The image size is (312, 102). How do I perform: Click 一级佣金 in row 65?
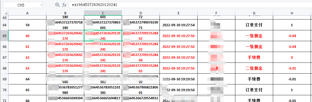tap(254, 36)
